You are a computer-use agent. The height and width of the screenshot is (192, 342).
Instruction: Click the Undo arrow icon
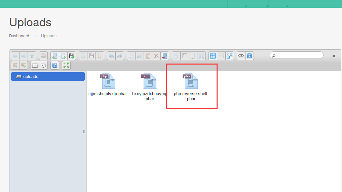[x=111, y=56]
